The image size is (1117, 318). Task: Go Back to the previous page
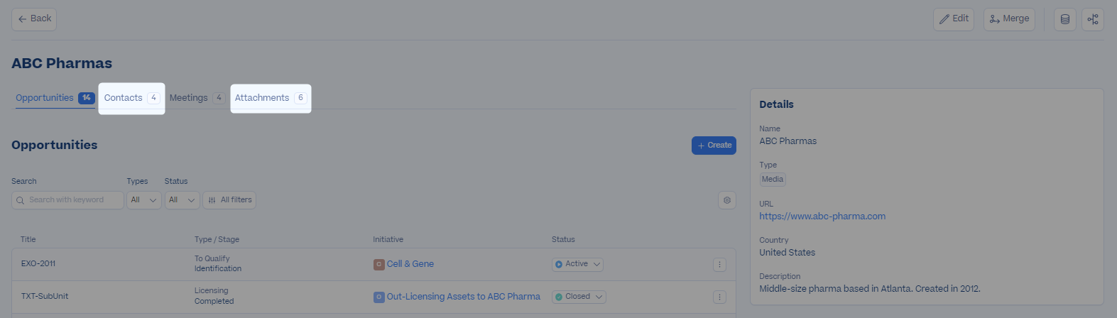(34, 19)
